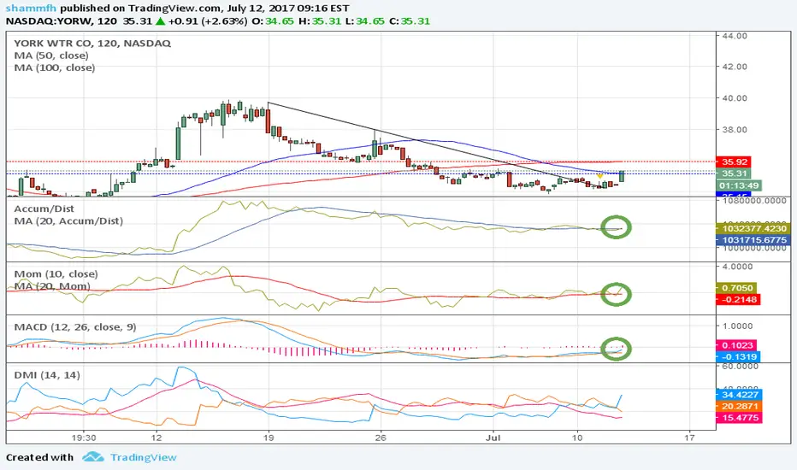Click the 19 date axis label
This screenshot has height=470, width=797.
coord(269,438)
